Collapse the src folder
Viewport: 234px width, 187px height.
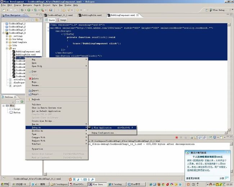pyautogui.click(x=7, y=49)
